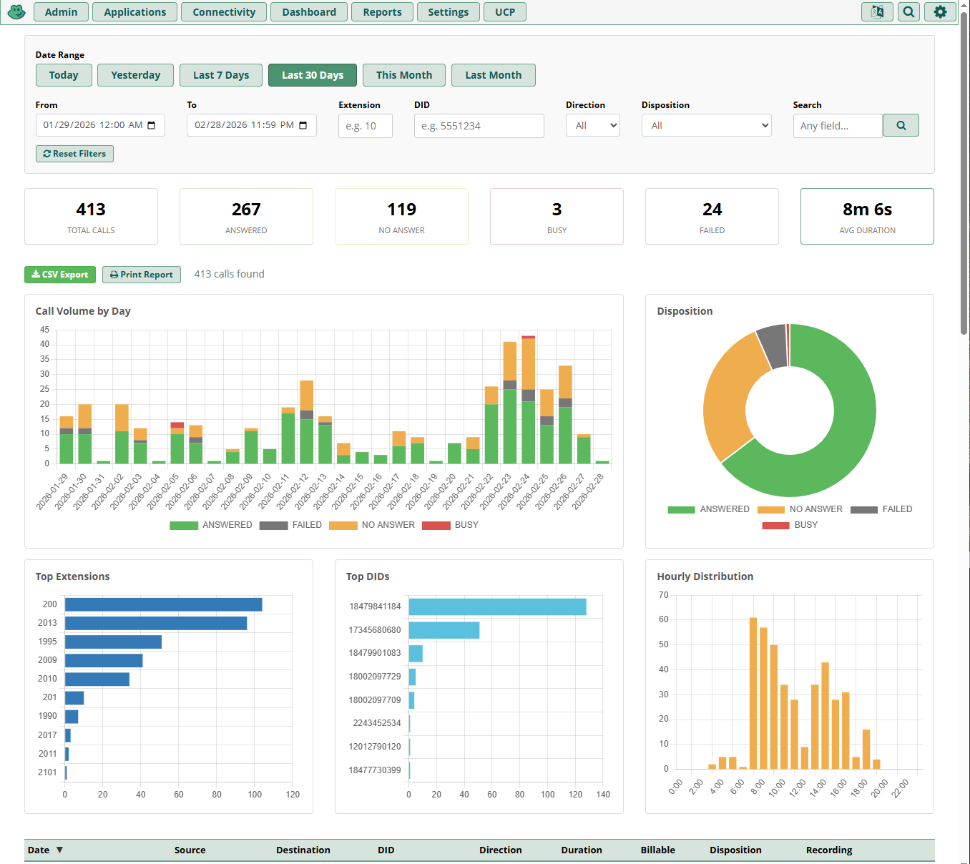Click the Print Report button
Viewport: 970px width, 864px height.
(141, 274)
